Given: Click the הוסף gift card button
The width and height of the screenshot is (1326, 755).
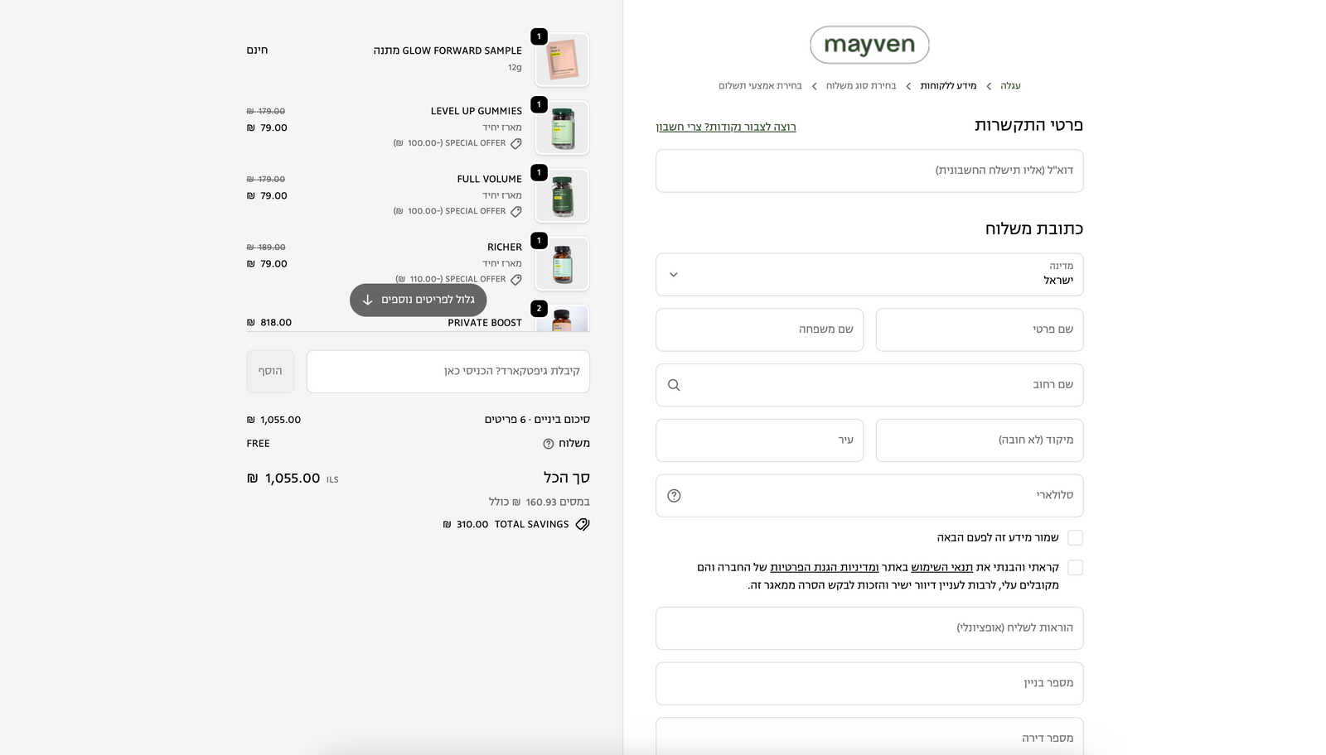Looking at the screenshot, I should point(270,372).
